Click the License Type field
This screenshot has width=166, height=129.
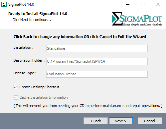pos(97,74)
